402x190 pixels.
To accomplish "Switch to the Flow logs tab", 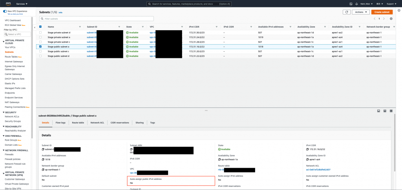I will point(60,123).
